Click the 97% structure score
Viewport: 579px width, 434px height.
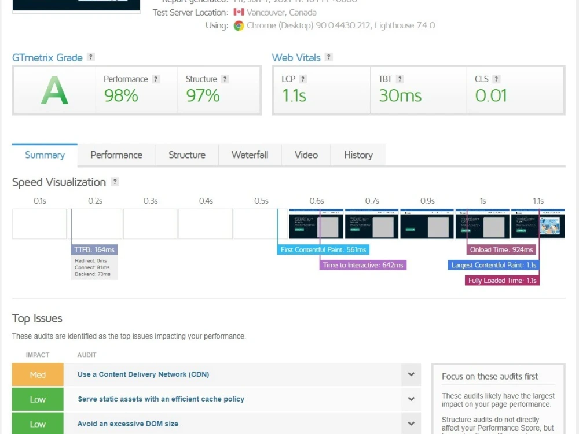(x=203, y=96)
